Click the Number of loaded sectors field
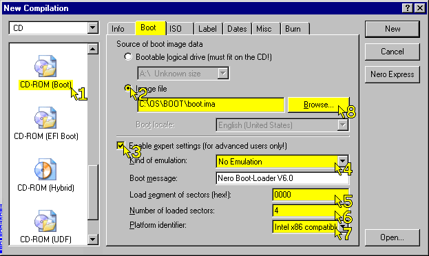Viewport: 429px width, 256px height. 311,211
